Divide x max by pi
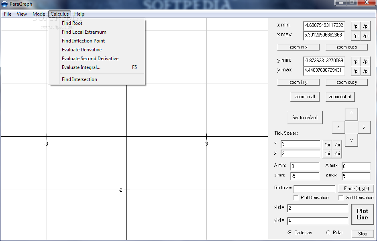Viewport: 377px width, 241px height. coord(365,36)
